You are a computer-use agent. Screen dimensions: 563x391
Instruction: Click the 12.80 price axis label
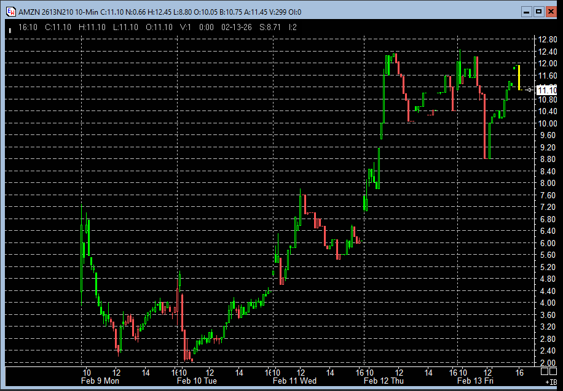pos(547,39)
